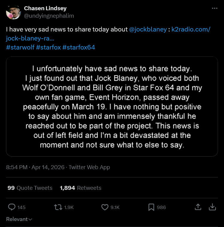Expand the Relevant replies sort dropdown
Viewport: 224px width, 227px height.
click(x=19, y=219)
